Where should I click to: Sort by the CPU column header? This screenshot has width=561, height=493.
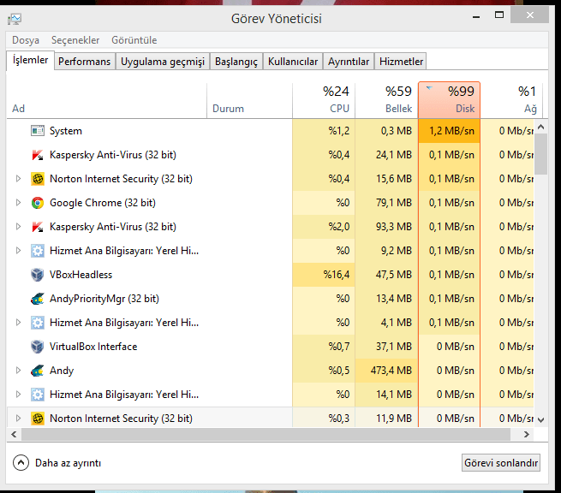(324, 100)
